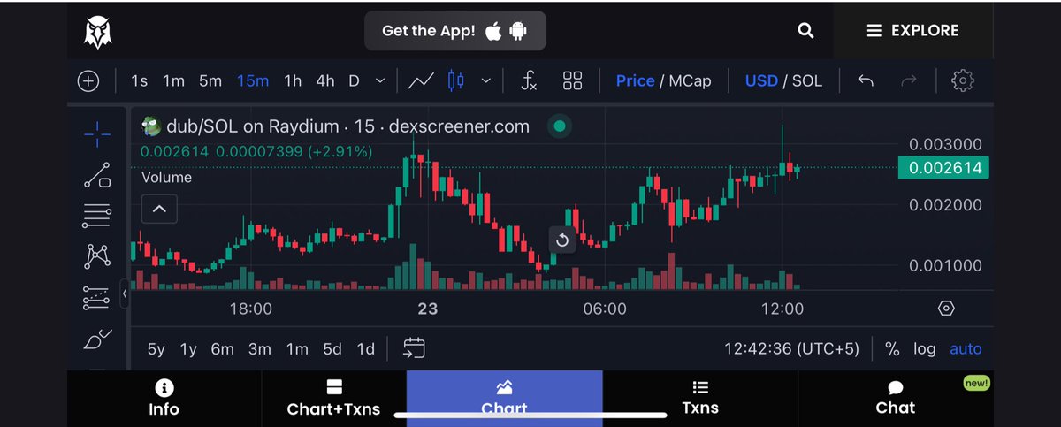
Task: Select the D daily timeframe
Action: [354, 81]
